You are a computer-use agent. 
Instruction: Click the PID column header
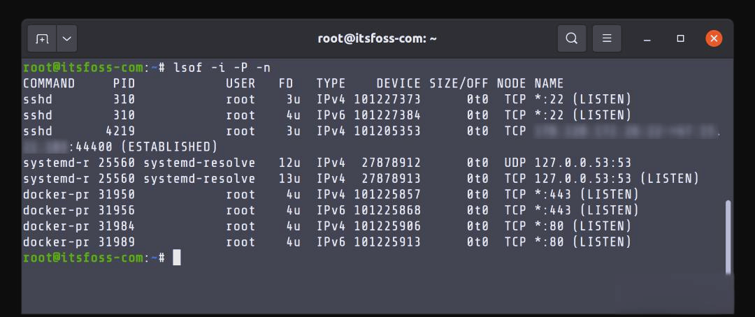pos(124,84)
